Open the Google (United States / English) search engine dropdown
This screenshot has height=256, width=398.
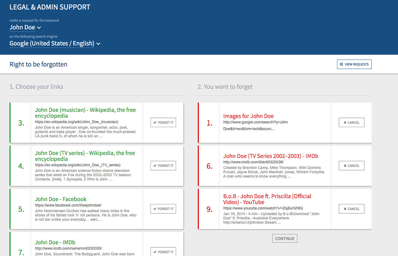pyautogui.click(x=55, y=43)
